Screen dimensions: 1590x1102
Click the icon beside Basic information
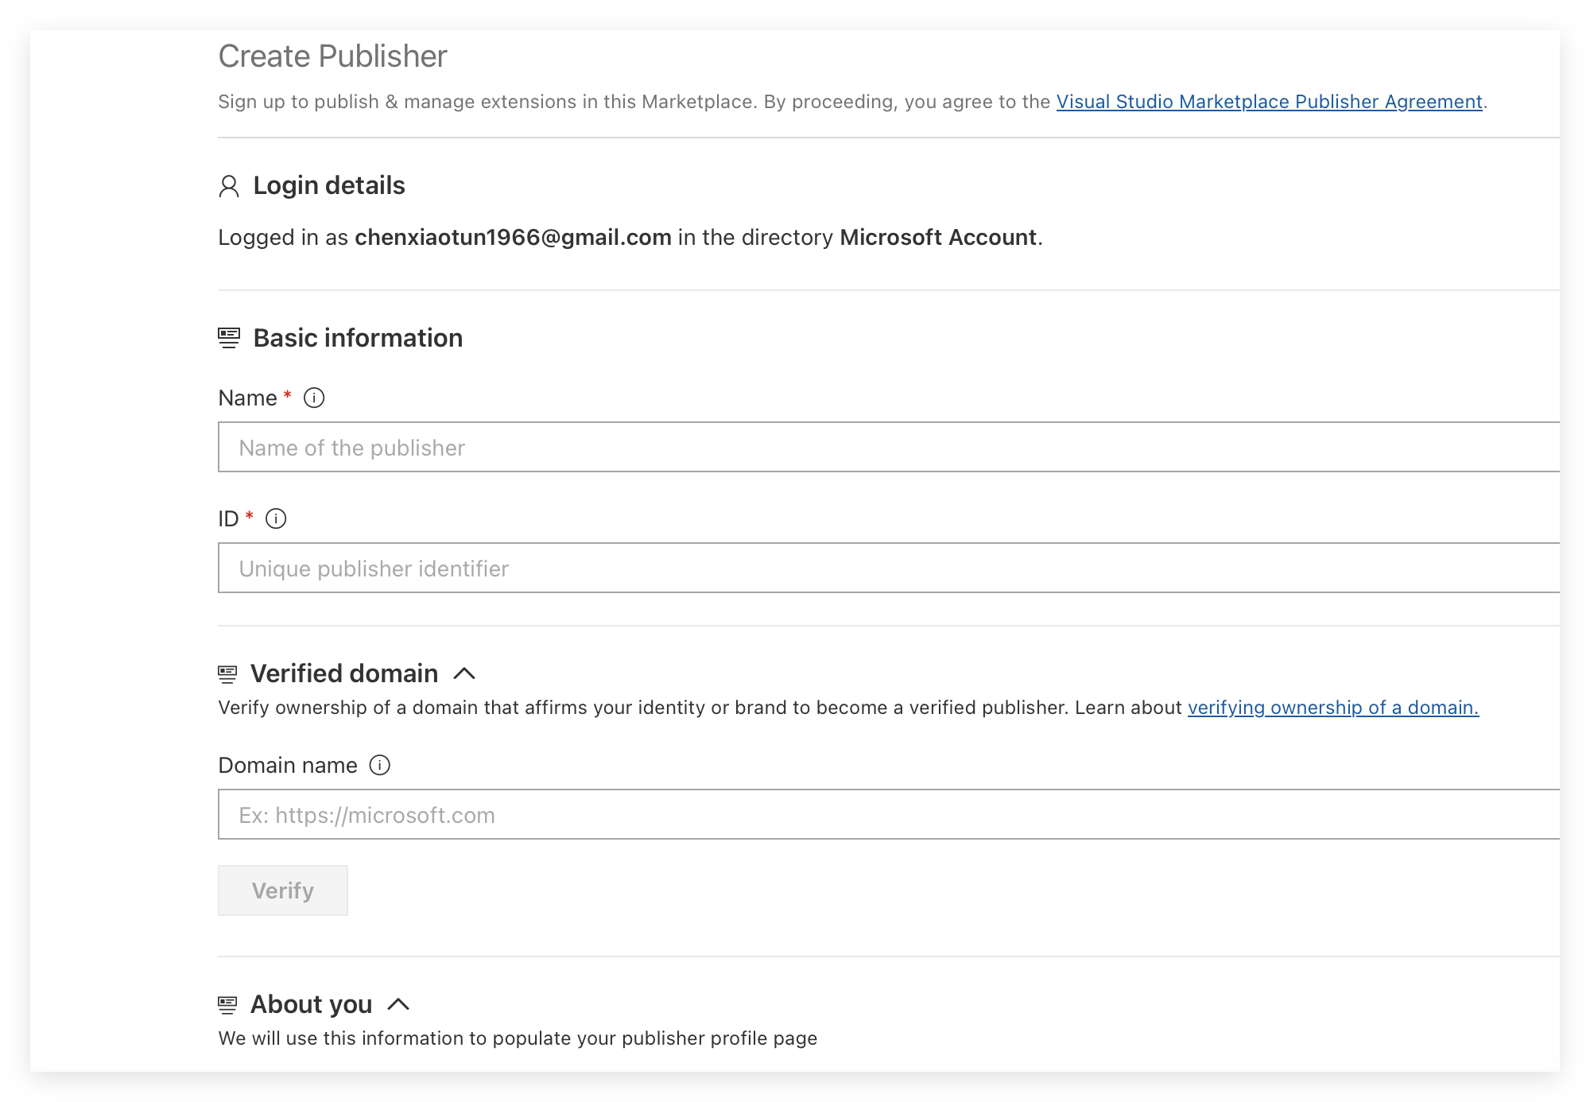click(x=229, y=338)
